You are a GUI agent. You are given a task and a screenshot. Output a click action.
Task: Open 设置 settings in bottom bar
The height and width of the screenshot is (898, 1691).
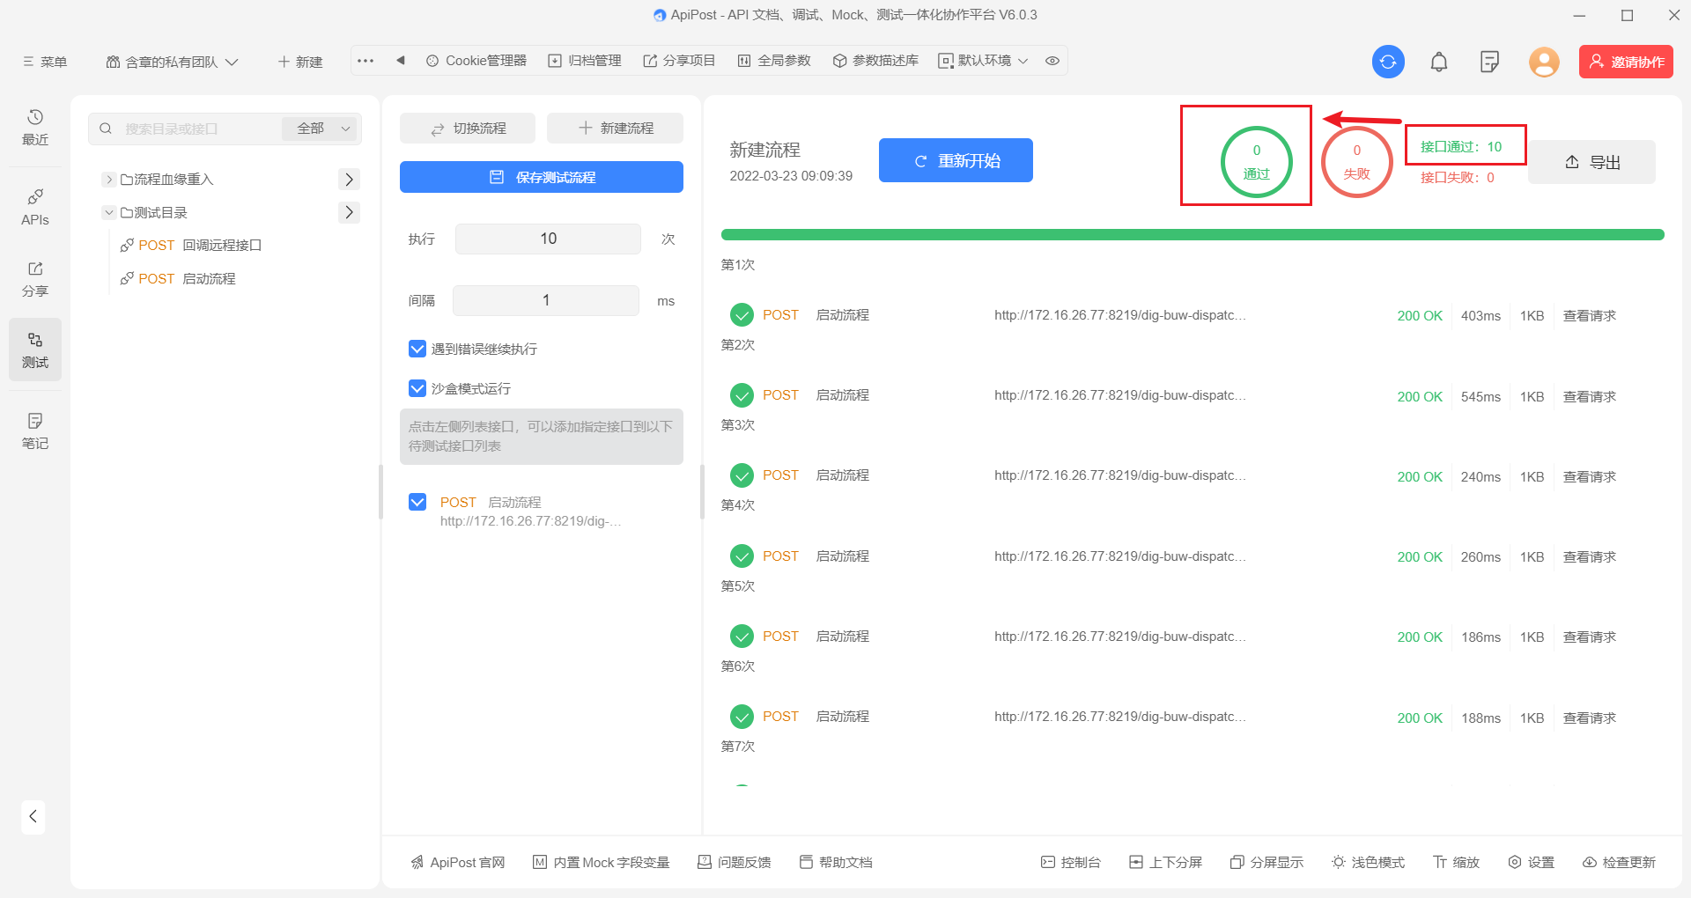click(1531, 862)
